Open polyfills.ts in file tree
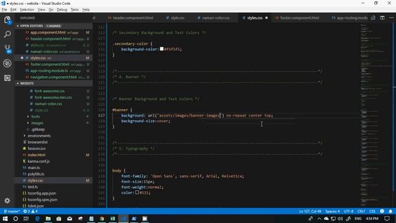The image size is (396, 223). (x=36, y=174)
